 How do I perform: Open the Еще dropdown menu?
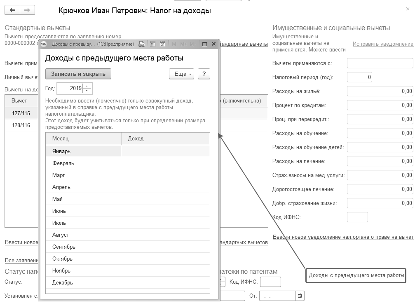coord(182,74)
